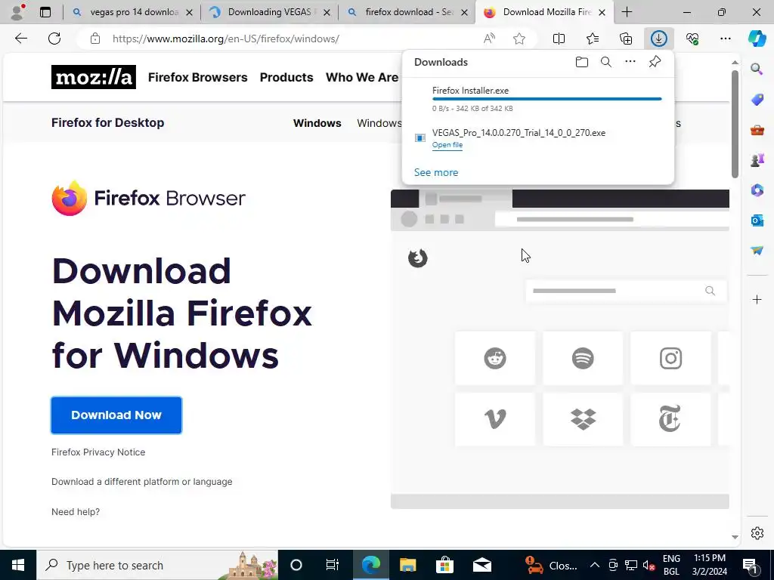Open Who We Are menu
Viewport: 774px width, 580px height.
pos(362,78)
